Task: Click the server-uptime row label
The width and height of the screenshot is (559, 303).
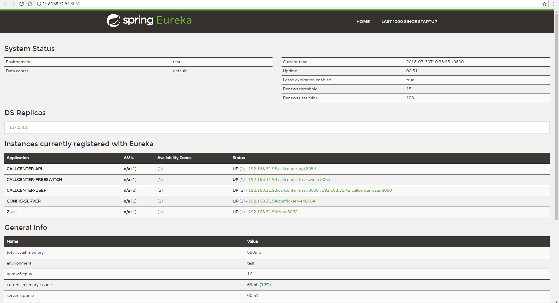Action: tap(20, 295)
